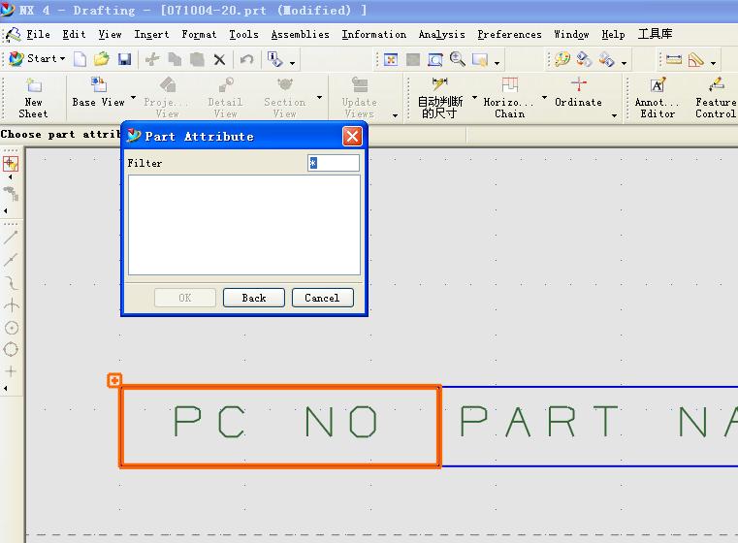Viewport: 738px width, 543px height.
Task: Expand inferred dimension dropdown arrow
Action: tap(474, 97)
